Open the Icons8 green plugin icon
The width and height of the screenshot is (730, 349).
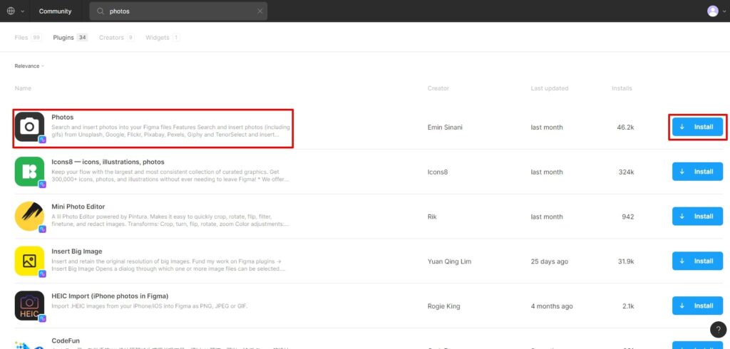[x=29, y=172]
